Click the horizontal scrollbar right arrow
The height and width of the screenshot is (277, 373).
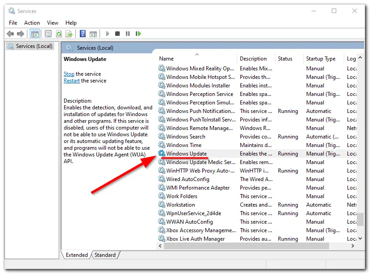(353, 246)
